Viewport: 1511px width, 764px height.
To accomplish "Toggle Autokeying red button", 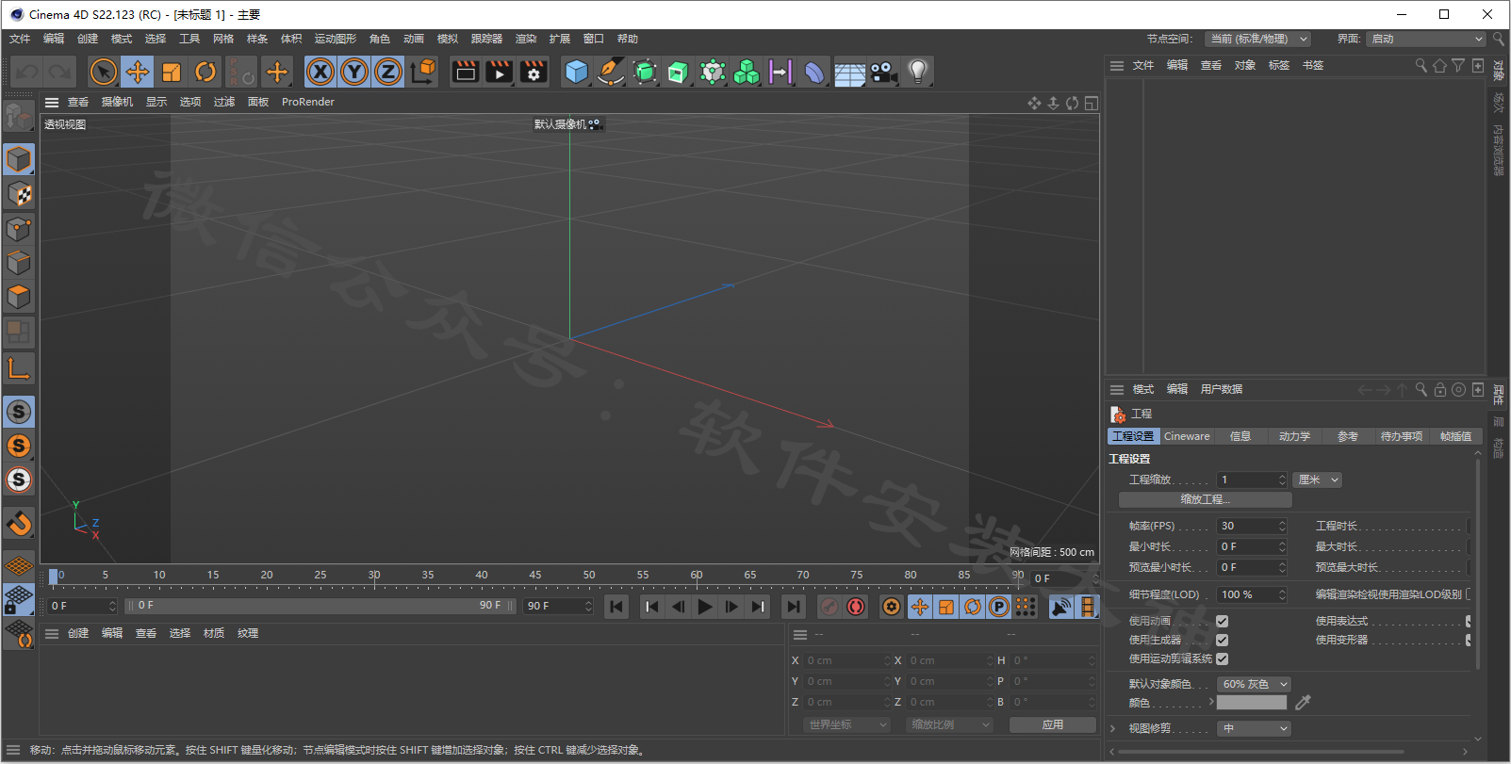I will coord(856,607).
